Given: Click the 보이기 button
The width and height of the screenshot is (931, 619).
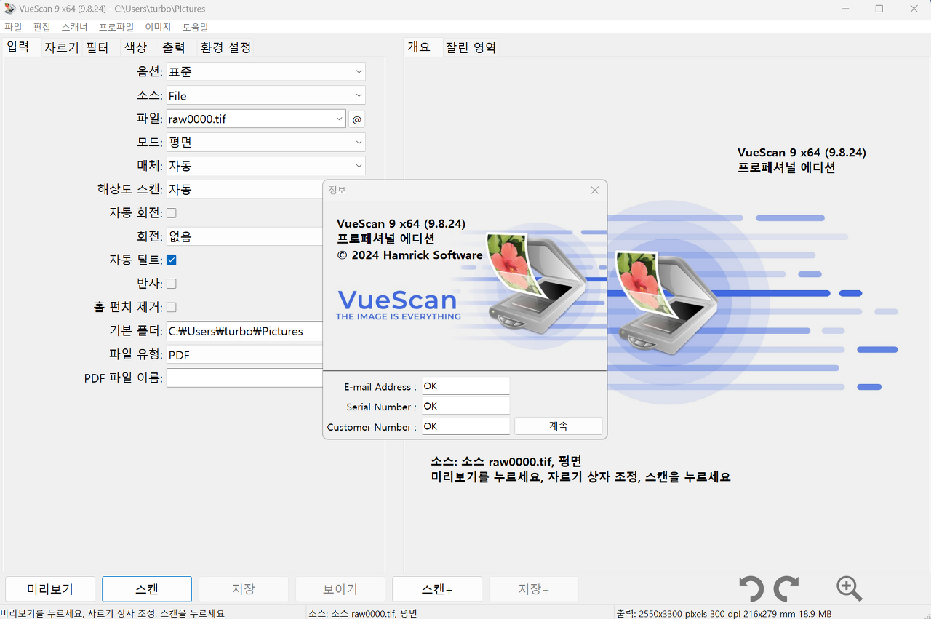Looking at the screenshot, I should (x=340, y=589).
